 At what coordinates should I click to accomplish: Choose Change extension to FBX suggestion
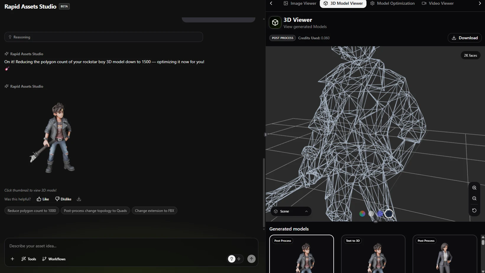(155, 210)
